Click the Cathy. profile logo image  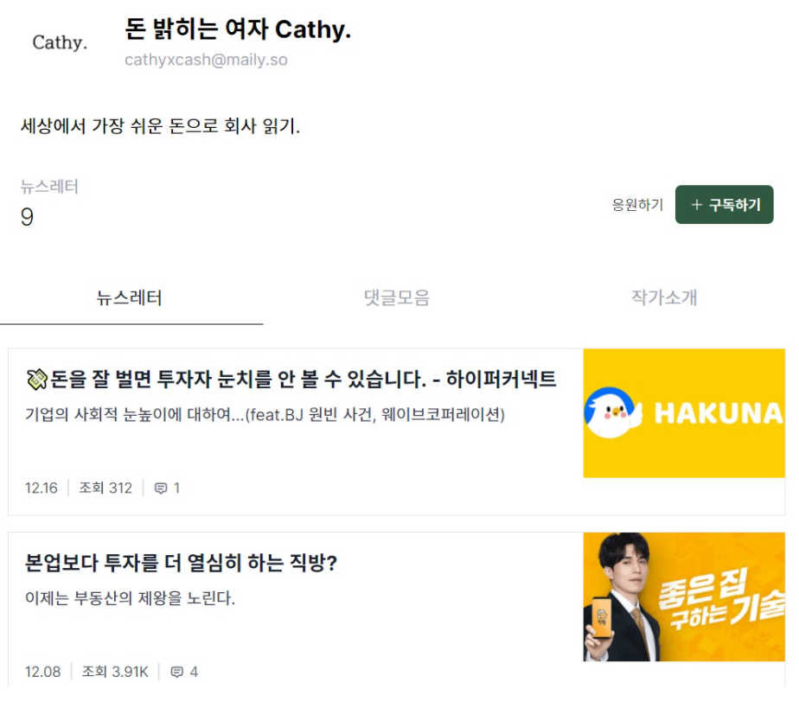tap(60, 42)
